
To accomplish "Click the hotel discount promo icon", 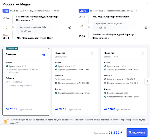I will click(x=5, y=121).
